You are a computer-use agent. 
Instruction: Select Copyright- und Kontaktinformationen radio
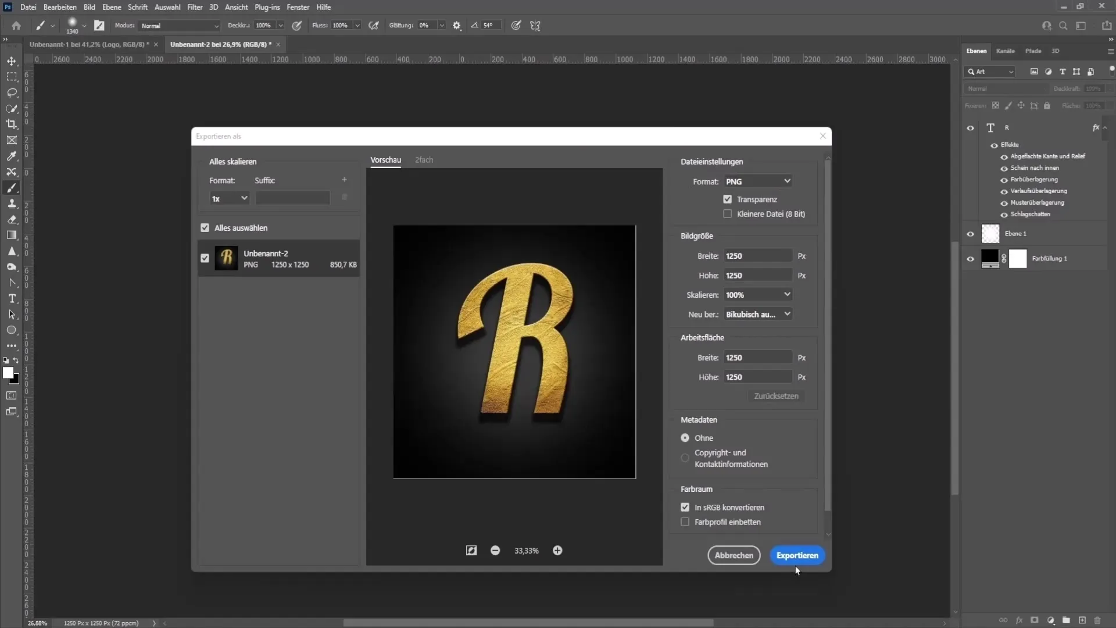tap(685, 458)
